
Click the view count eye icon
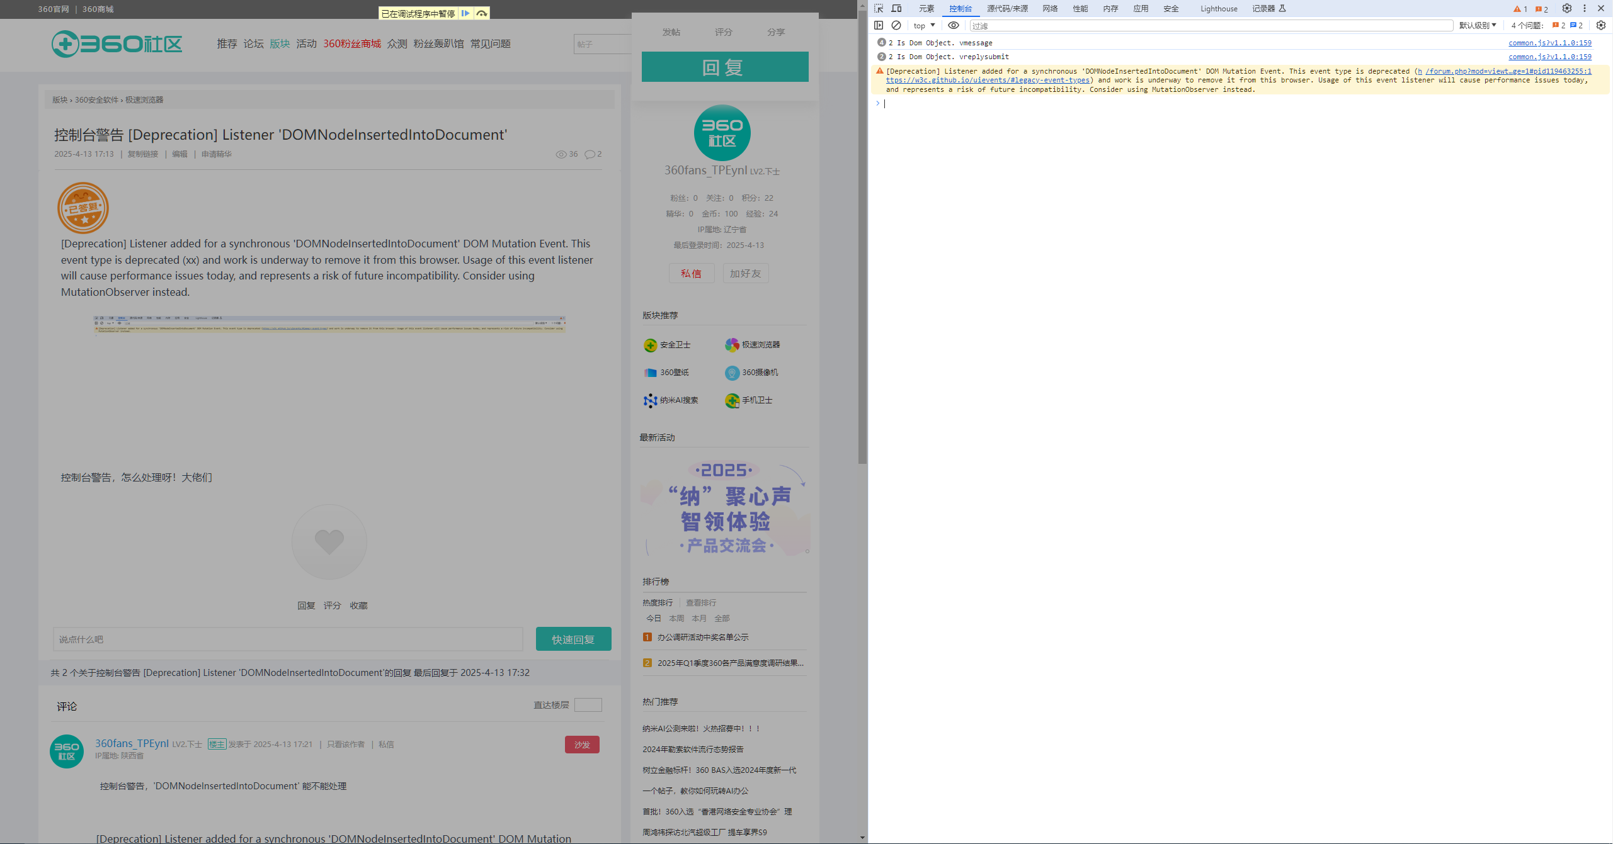coord(561,154)
